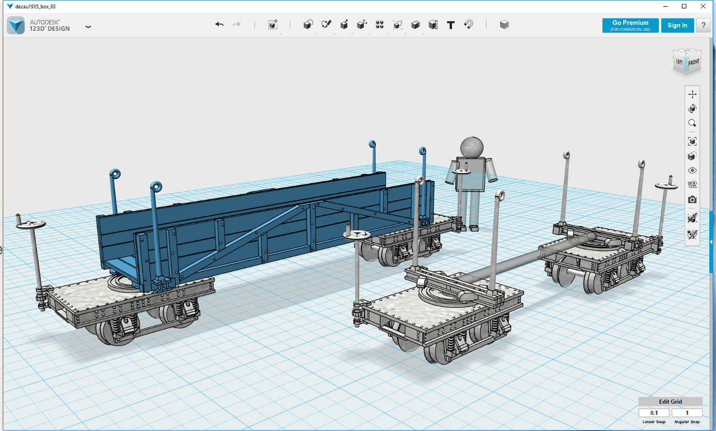Screen dimensions: 716x431
Task: Undo the last action
Action: [x=219, y=25]
